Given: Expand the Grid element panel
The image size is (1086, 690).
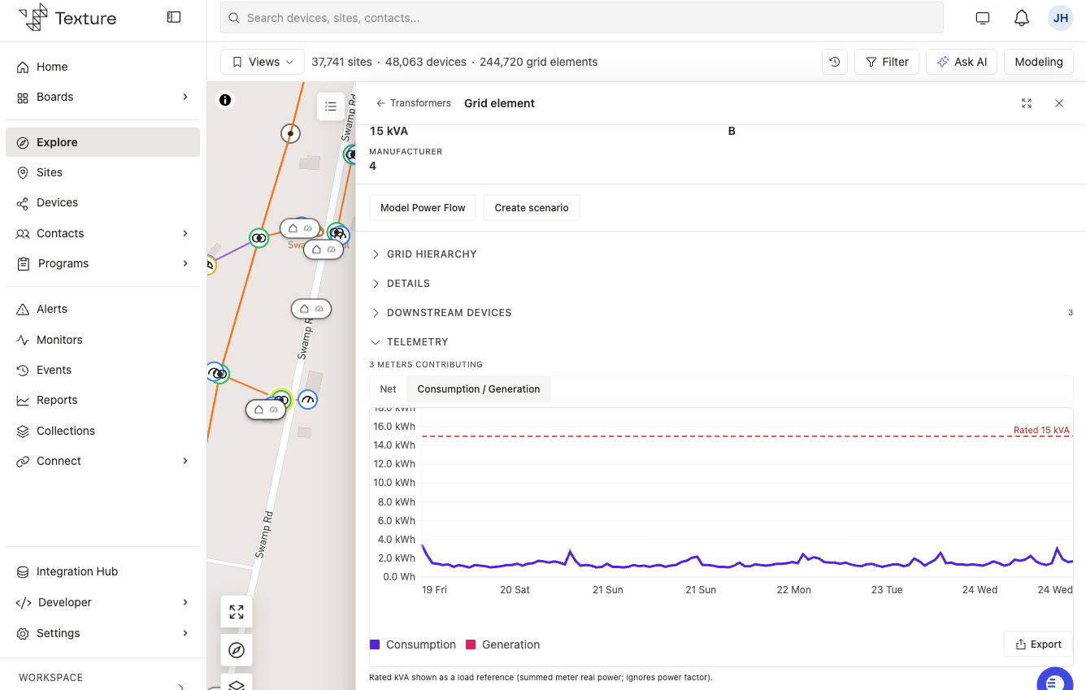Looking at the screenshot, I should [1027, 103].
